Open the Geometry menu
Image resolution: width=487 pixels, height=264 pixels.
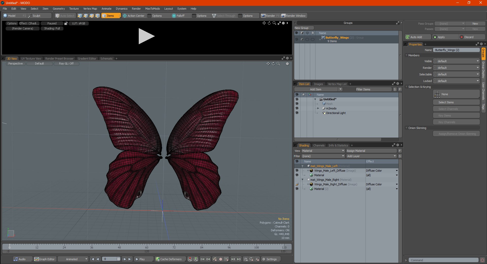(59, 9)
